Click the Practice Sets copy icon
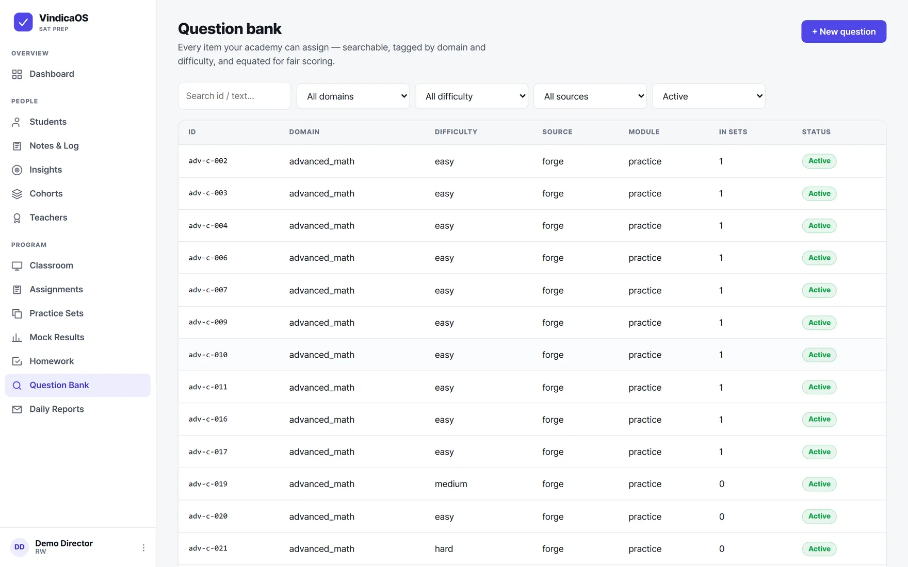908x567 pixels. (17, 313)
